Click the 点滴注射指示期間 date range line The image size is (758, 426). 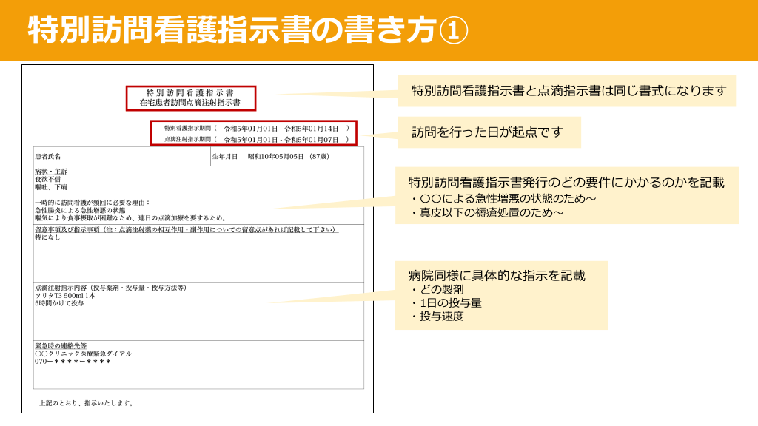coord(255,139)
